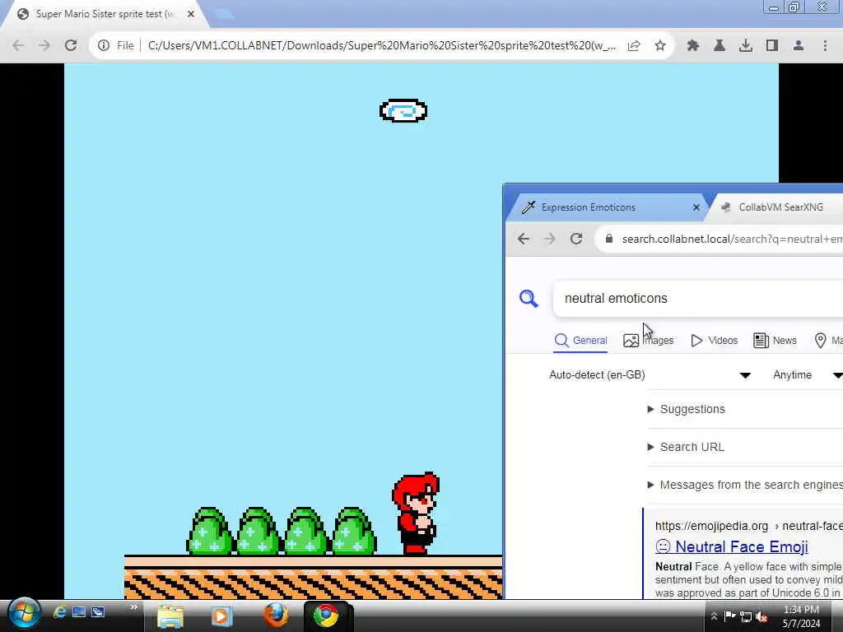Open the Auto-detect (en-GB) language dropdown
Viewport: 843px width, 632px height.
point(650,375)
